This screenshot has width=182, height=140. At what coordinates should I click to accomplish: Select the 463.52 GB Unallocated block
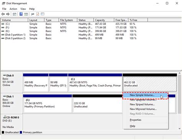pos(150,83)
